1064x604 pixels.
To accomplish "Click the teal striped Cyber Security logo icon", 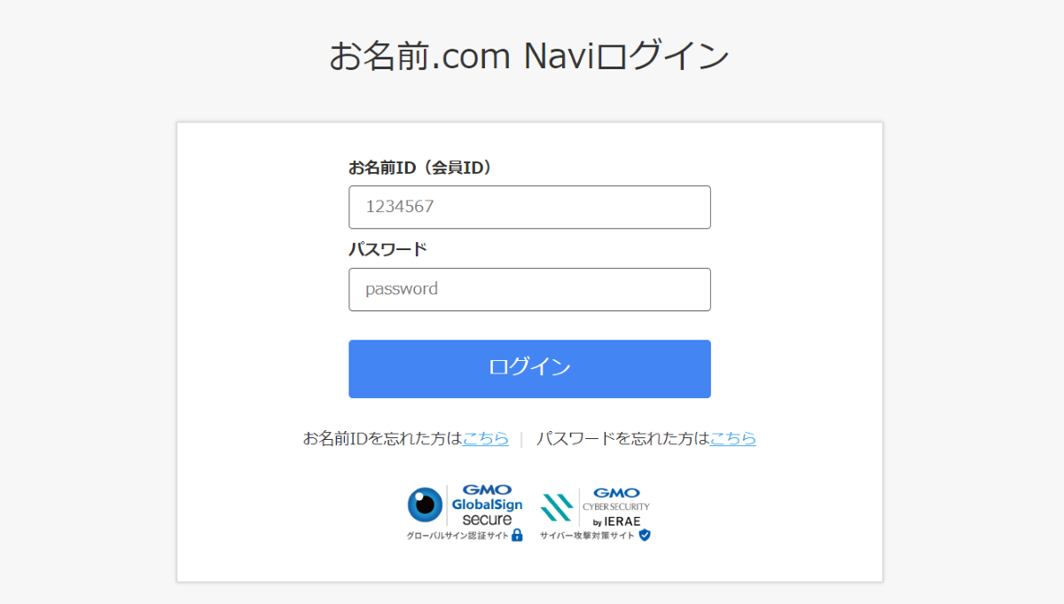I will click(x=557, y=506).
